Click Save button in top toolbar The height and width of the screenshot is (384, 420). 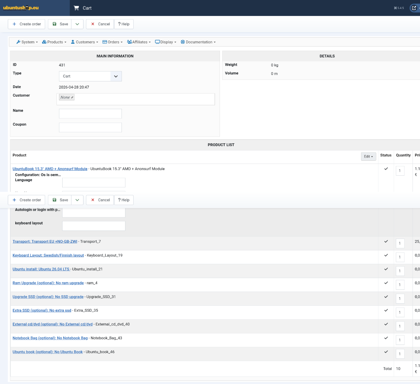(60, 24)
